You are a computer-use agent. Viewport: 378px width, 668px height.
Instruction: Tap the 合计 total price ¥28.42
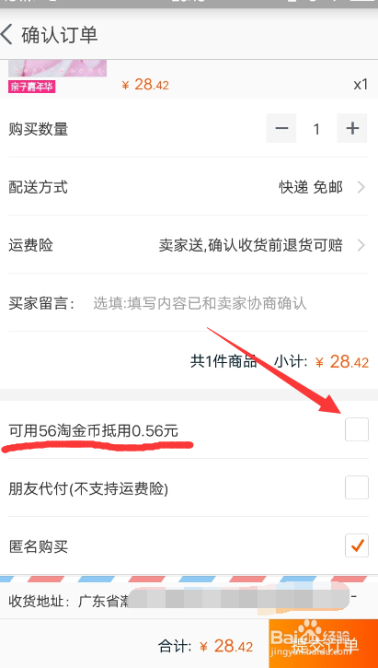pyautogui.click(x=225, y=646)
